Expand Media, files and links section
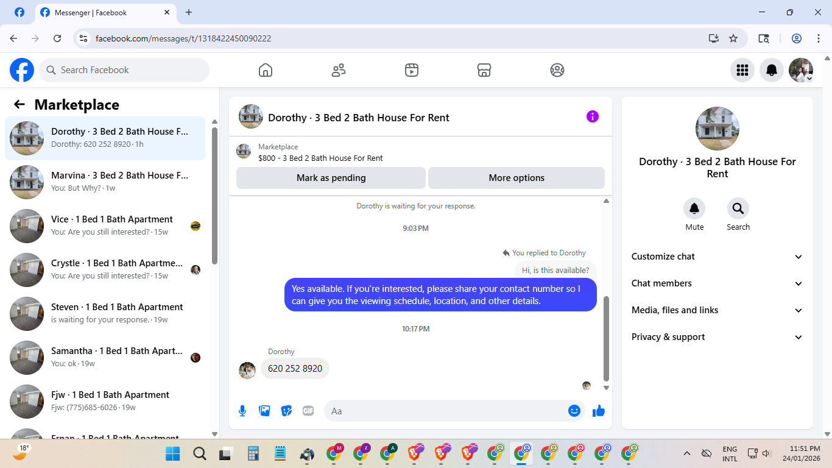This screenshot has width=832, height=468. 717,310
